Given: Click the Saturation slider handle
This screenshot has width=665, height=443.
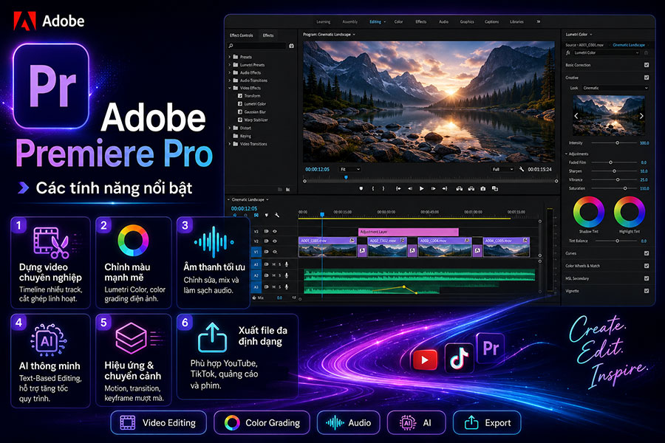Looking at the screenshot, I should tap(625, 188).
